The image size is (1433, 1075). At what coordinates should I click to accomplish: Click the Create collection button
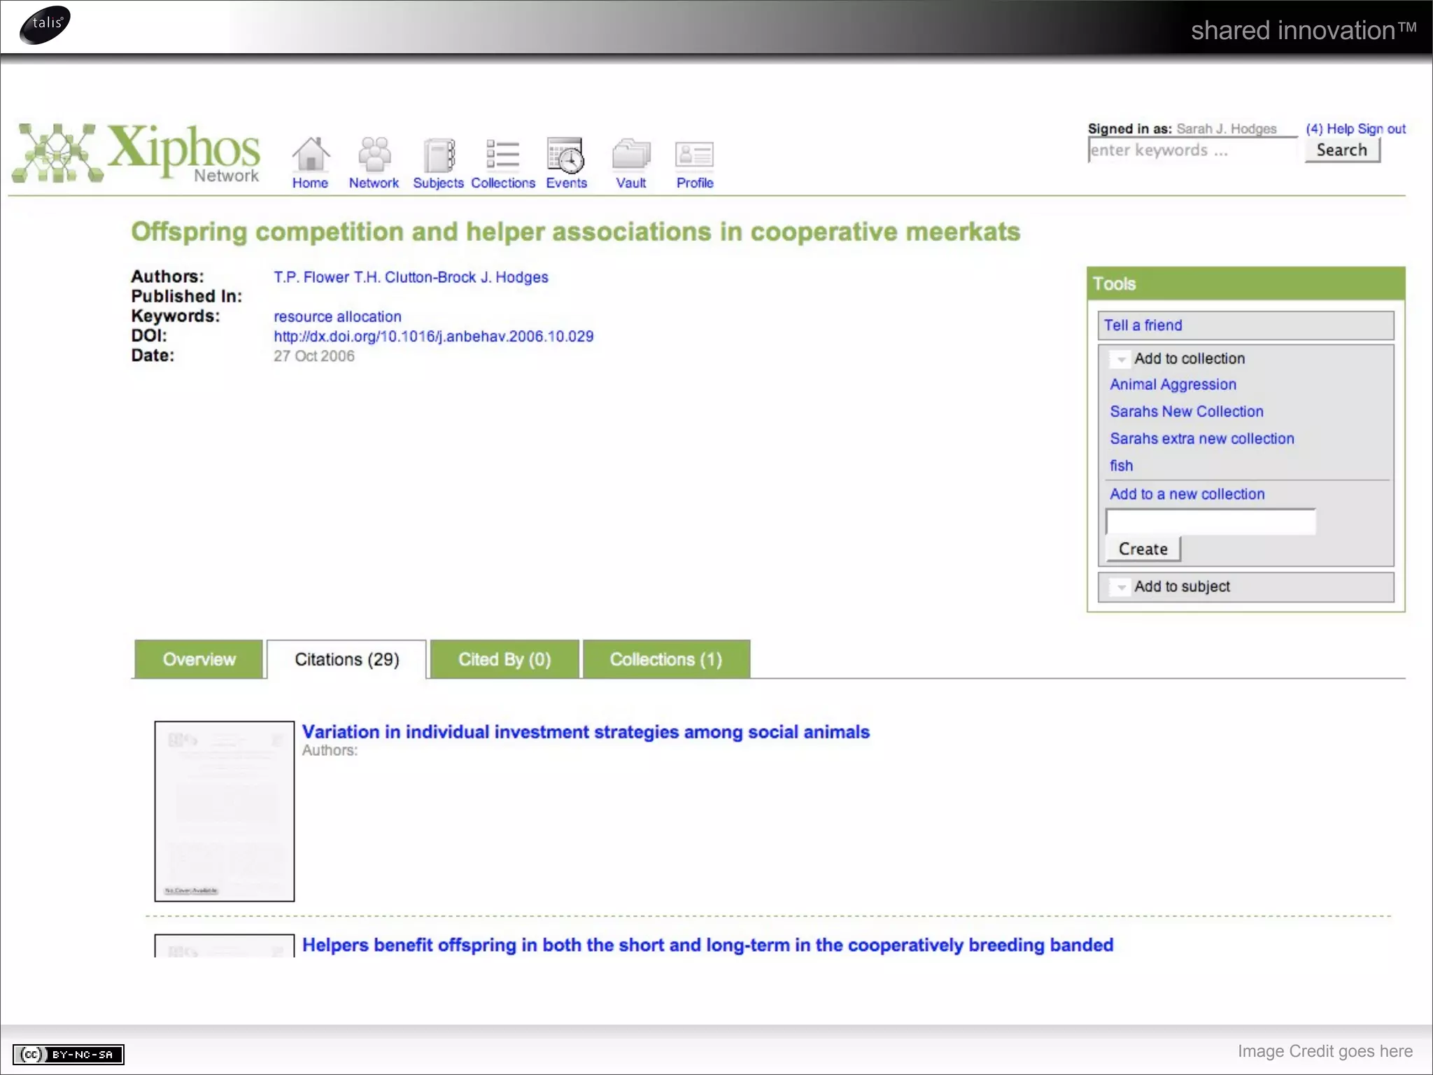(1143, 549)
